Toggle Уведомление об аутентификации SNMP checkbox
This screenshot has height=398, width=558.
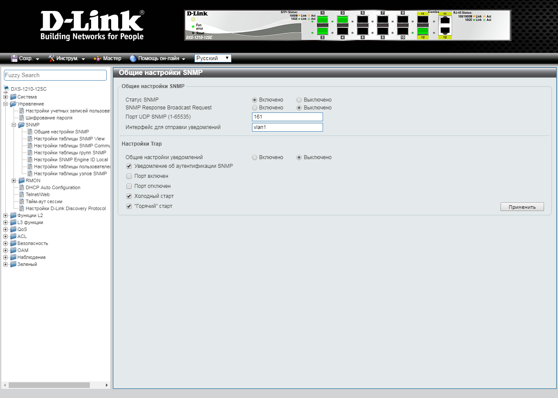(129, 166)
